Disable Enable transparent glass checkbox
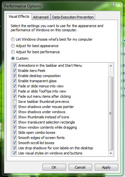125x177 pixels. (14, 81)
